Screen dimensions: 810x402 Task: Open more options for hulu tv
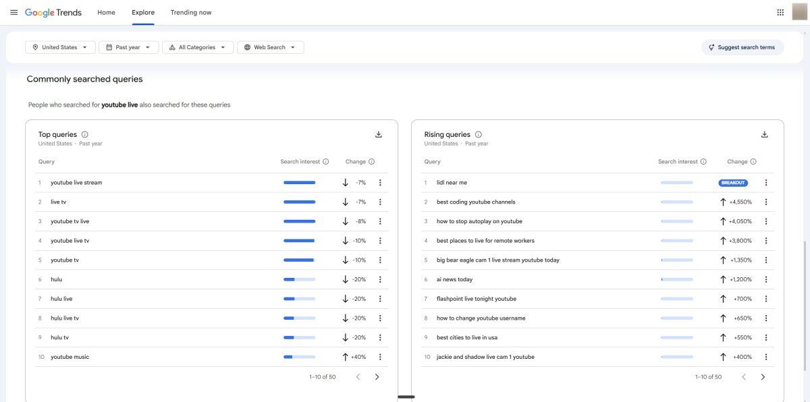[x=380, y=337]
